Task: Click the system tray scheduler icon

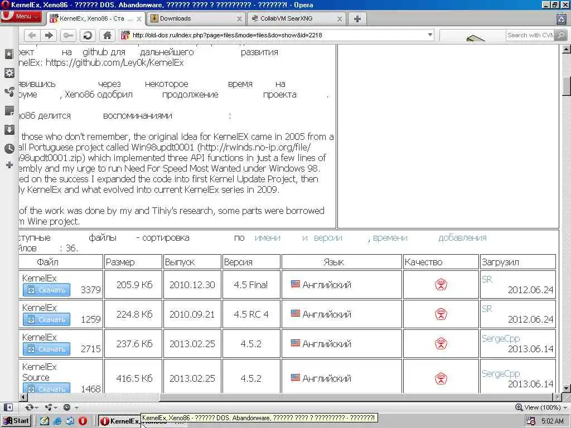Action: coord(531,421)
